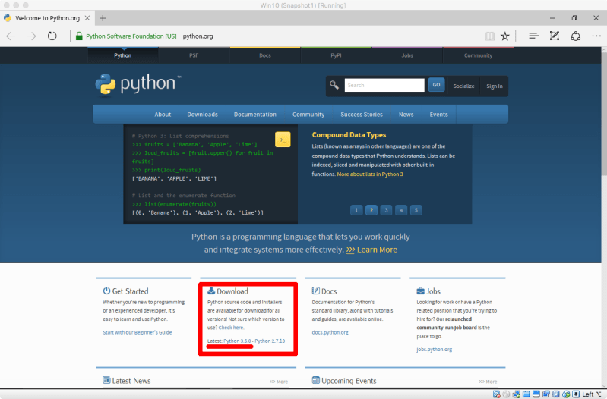This screenshot has width=607, height=399.
Task: Show slide 3 of the code carousel
Action: [x=386, y=210]
